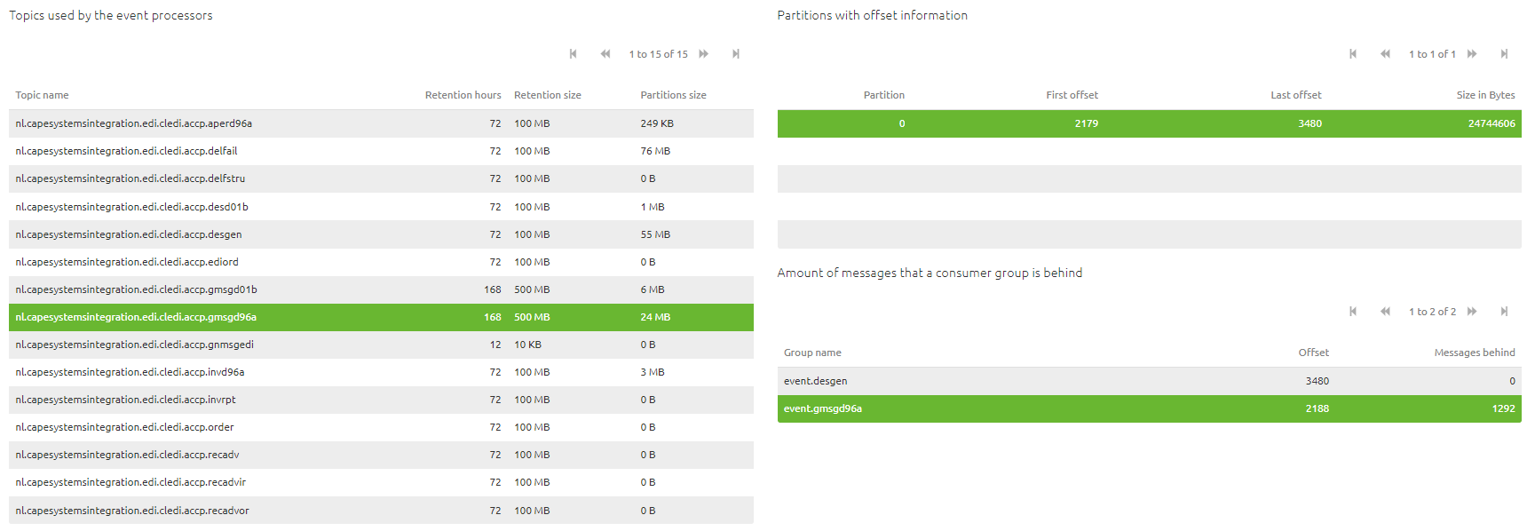This screenshot has height=531, width=1527.
Task: Click last-page arrow in partitions pagination
Action: 1504,53
